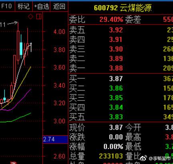Click the 量比 label

(x=133, y=156)
